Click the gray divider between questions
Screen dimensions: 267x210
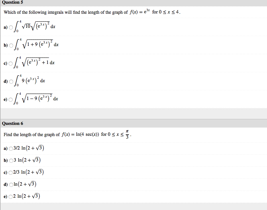[133, 114]
